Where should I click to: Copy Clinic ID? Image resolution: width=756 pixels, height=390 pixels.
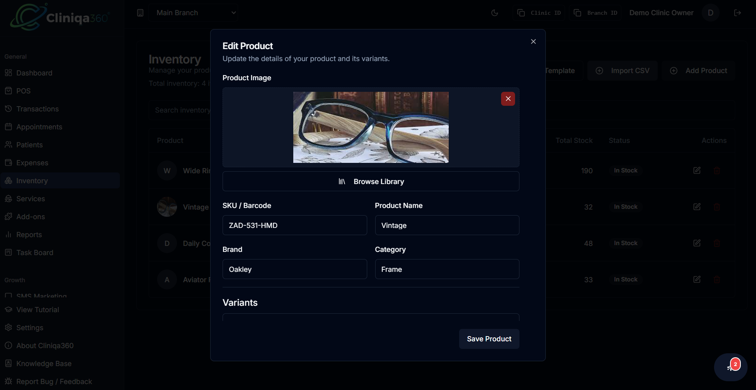coord(539,13)
